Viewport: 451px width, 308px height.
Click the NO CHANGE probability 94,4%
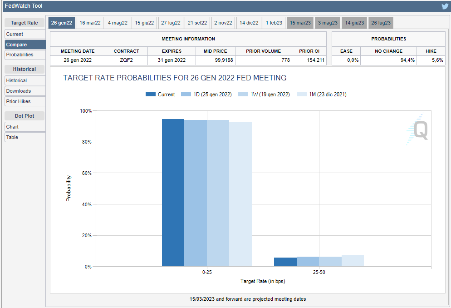[x=407, y=60]
